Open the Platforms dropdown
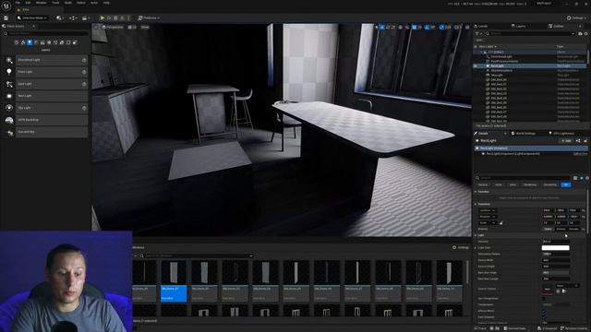The width and height of the screenshot is (591, 332). 149,18
